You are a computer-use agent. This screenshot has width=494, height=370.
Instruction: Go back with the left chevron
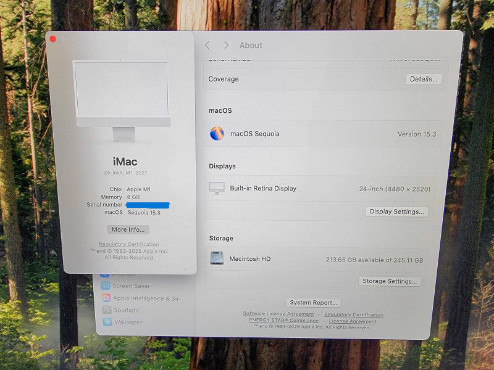207,45
